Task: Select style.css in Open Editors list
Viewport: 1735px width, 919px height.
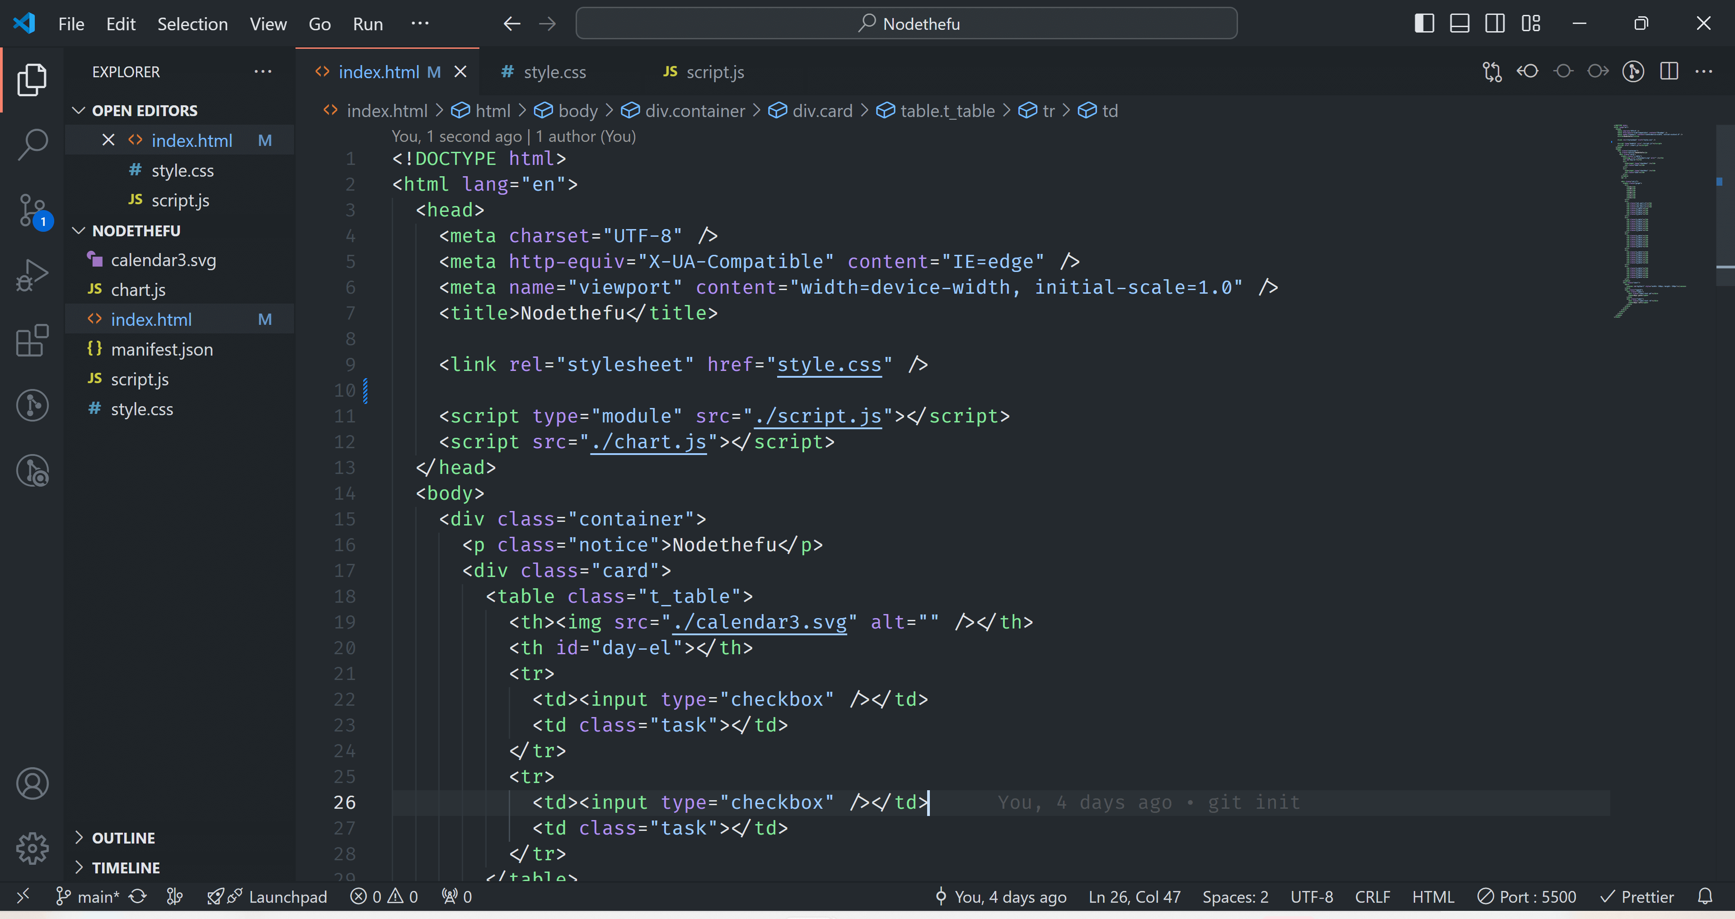Action: click(x=180, y=170)
